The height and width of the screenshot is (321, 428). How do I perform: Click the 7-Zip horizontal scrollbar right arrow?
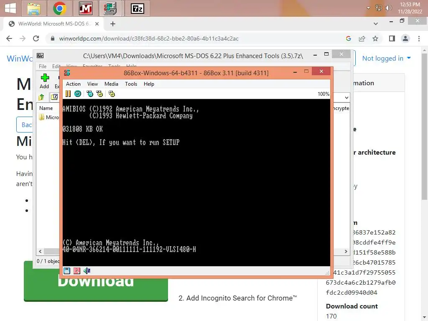click(x=346, y=251)
